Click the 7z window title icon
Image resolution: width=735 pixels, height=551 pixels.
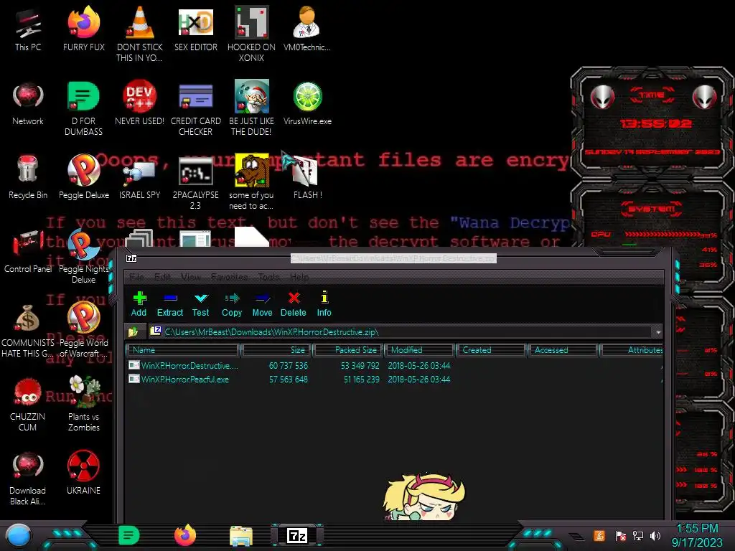click(x=132, y=258)
